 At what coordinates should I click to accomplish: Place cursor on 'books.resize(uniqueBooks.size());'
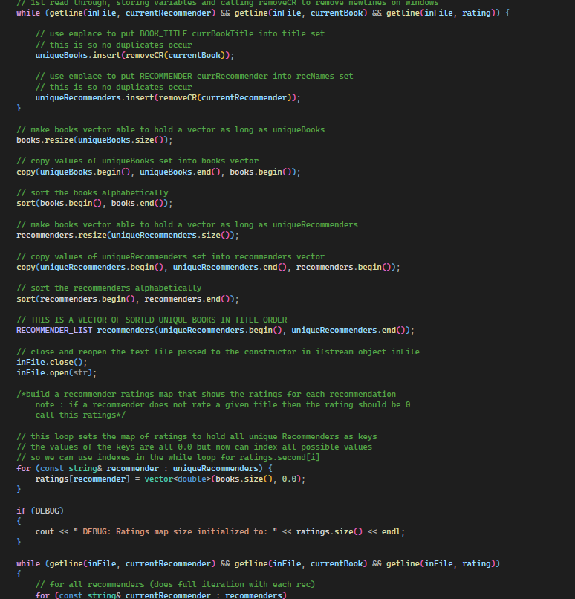94,140
